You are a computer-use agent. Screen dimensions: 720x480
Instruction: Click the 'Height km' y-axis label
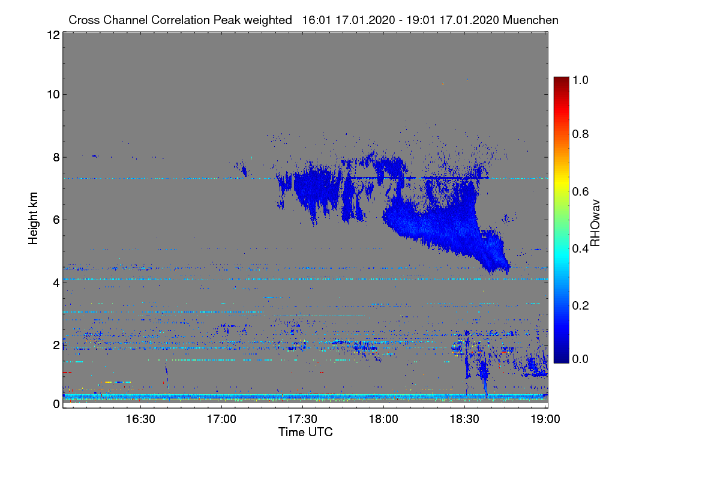click(x=34, y=219)
